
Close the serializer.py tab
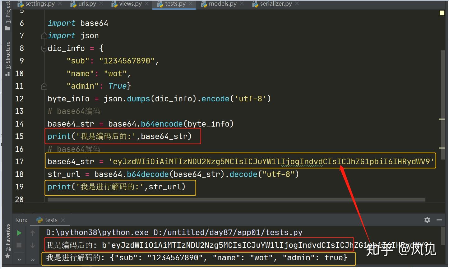click(297, 4)
